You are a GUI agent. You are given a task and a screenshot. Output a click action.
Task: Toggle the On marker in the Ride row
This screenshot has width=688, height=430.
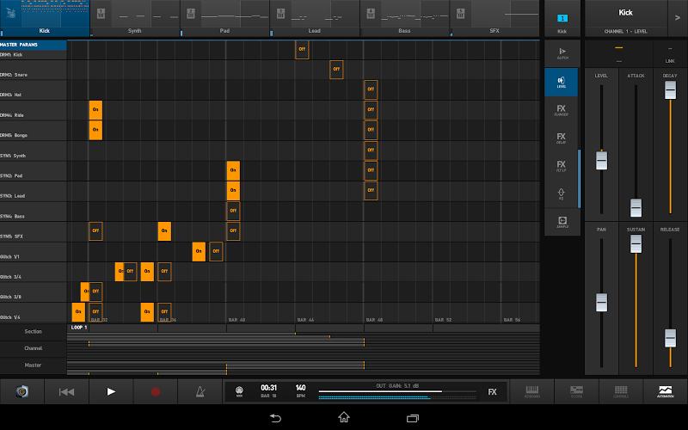[95, 110]
